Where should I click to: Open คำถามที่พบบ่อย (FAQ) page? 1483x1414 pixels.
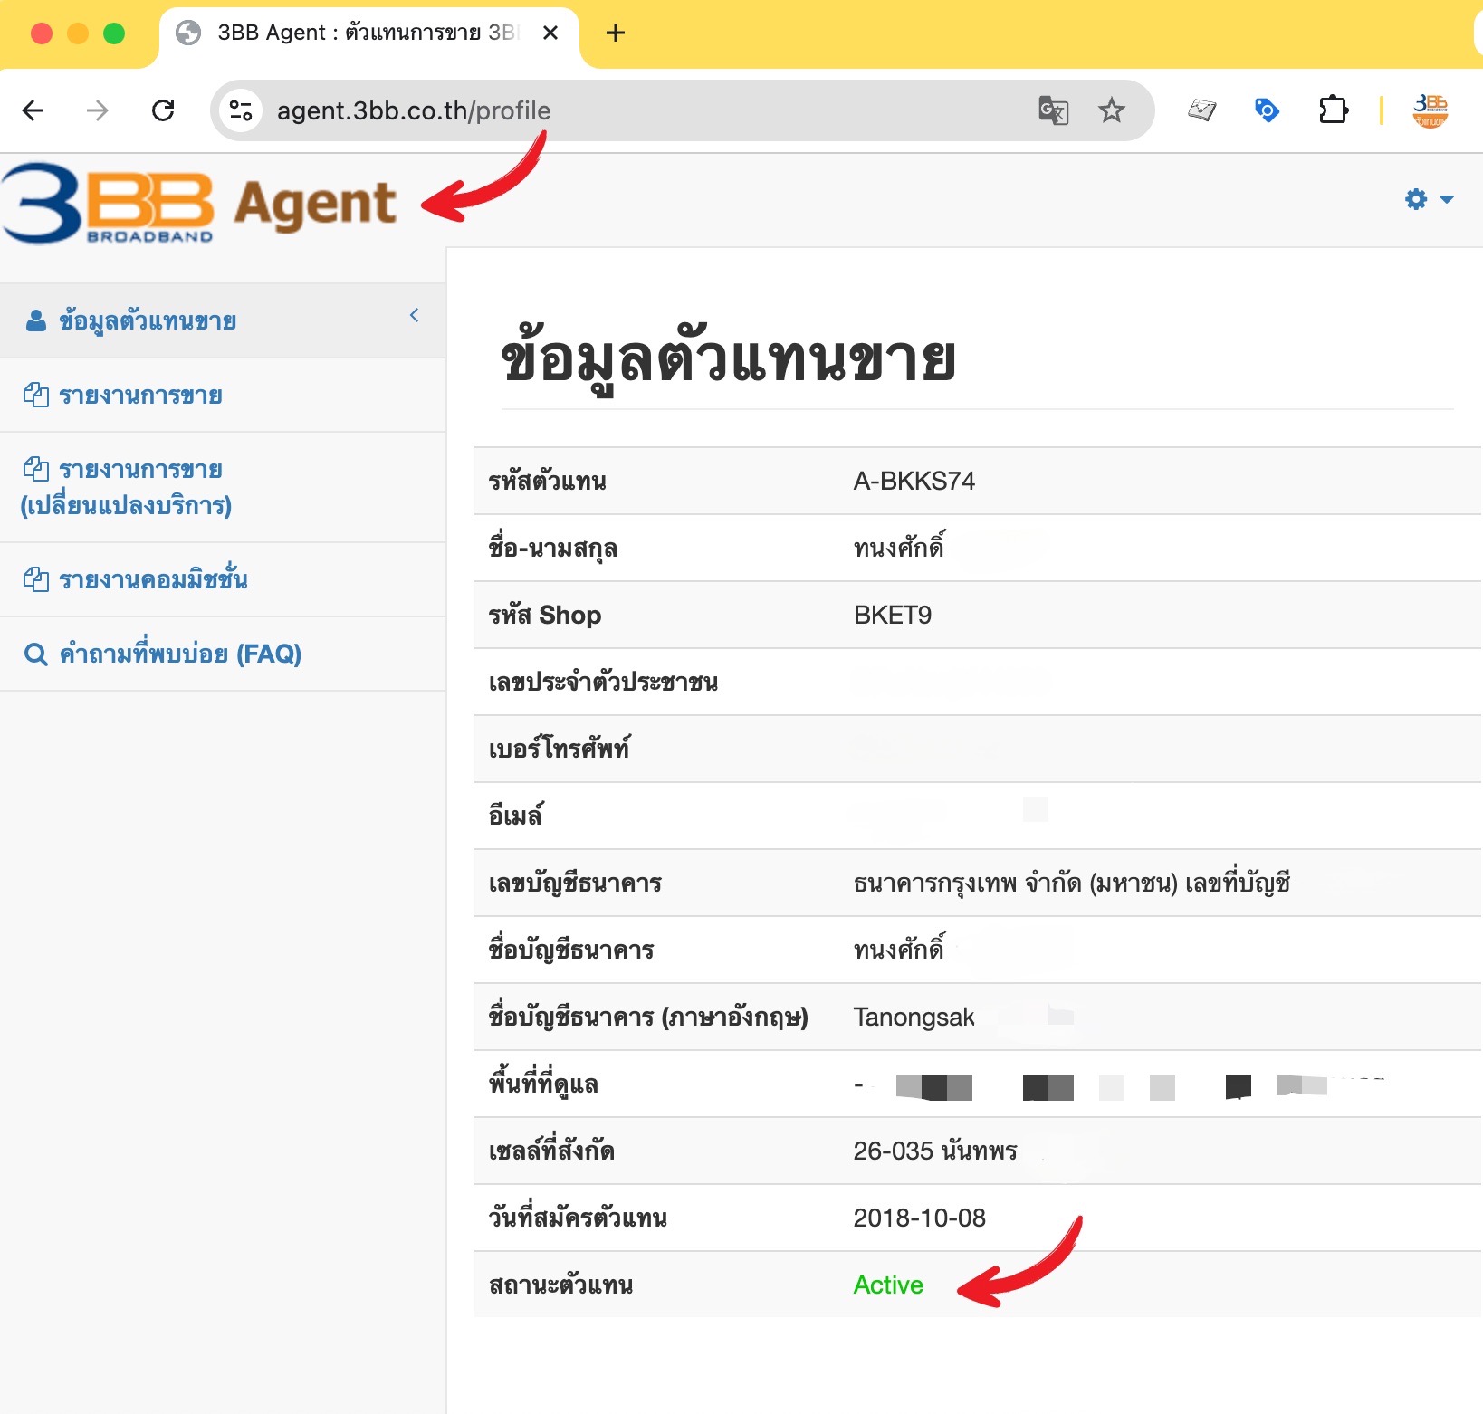pos(179,654)
